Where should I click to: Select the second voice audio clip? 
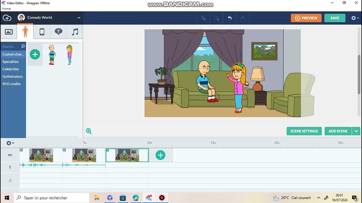[84, 165]
